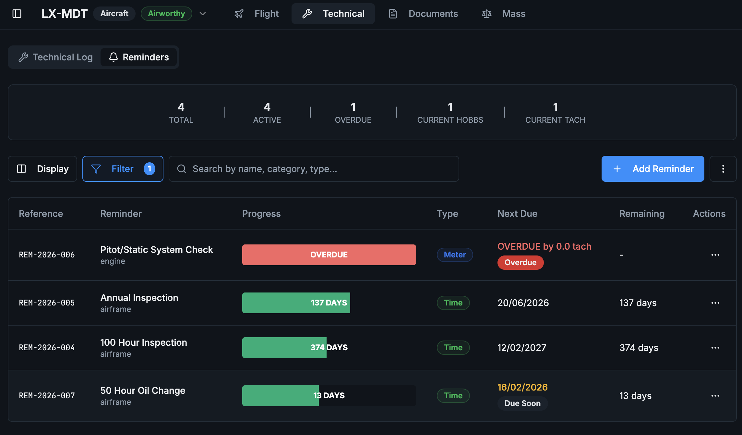Click the funnel Filter icon
The height and width of the screenshot is (435, 742).
(96, 169)
